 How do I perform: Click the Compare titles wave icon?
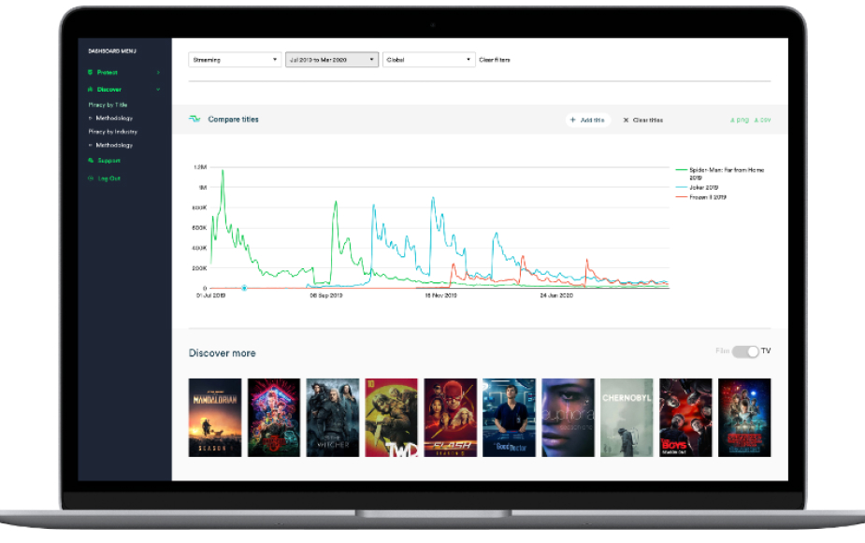point(194,119)
